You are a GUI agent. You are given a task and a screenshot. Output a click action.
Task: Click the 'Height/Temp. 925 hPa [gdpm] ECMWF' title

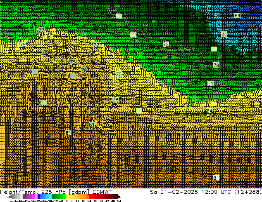pos(56,192)
